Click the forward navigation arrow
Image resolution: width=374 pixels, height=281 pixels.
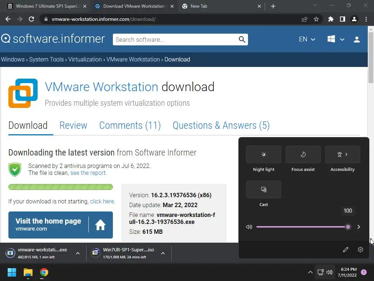click(x=20, y=19)
